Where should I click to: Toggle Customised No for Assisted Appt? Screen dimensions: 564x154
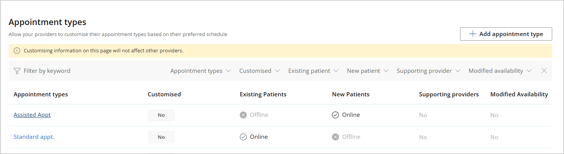pos(161,115)
